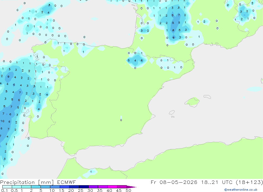Click the 35–40 mm violet legend swatch

tap(103, 187)
